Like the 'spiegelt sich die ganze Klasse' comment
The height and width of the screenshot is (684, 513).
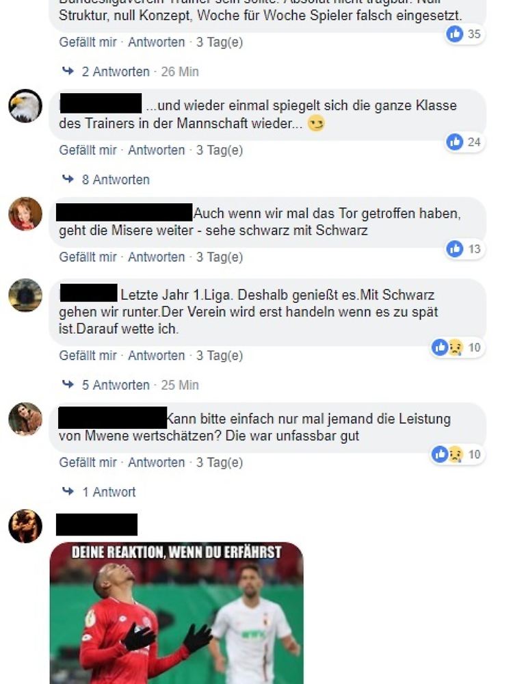[88, 150]
